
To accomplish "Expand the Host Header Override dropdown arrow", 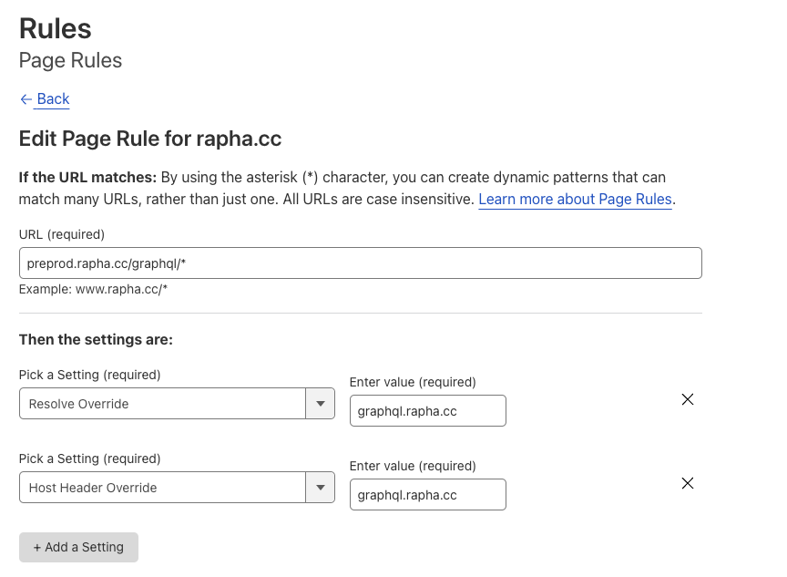I will point(320,488).
